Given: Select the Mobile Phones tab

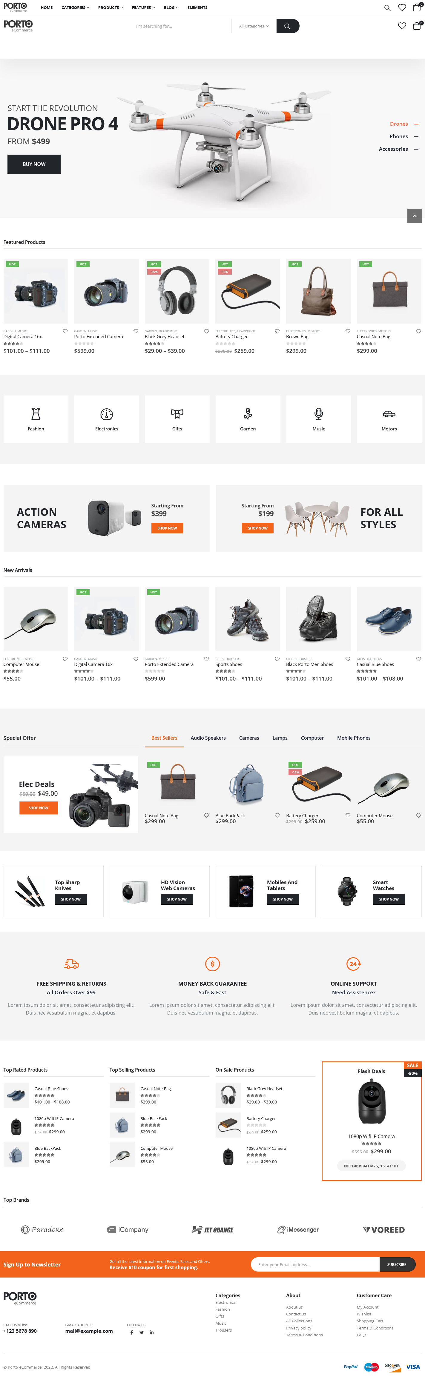Looking at the screenshot, I should tap(354, 738).
